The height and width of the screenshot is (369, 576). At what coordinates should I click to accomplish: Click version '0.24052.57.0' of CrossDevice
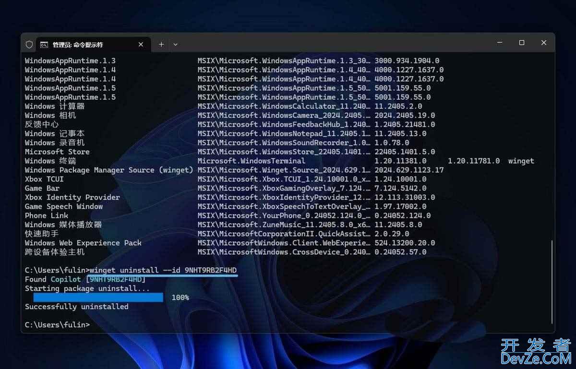[x=400, y=252]
